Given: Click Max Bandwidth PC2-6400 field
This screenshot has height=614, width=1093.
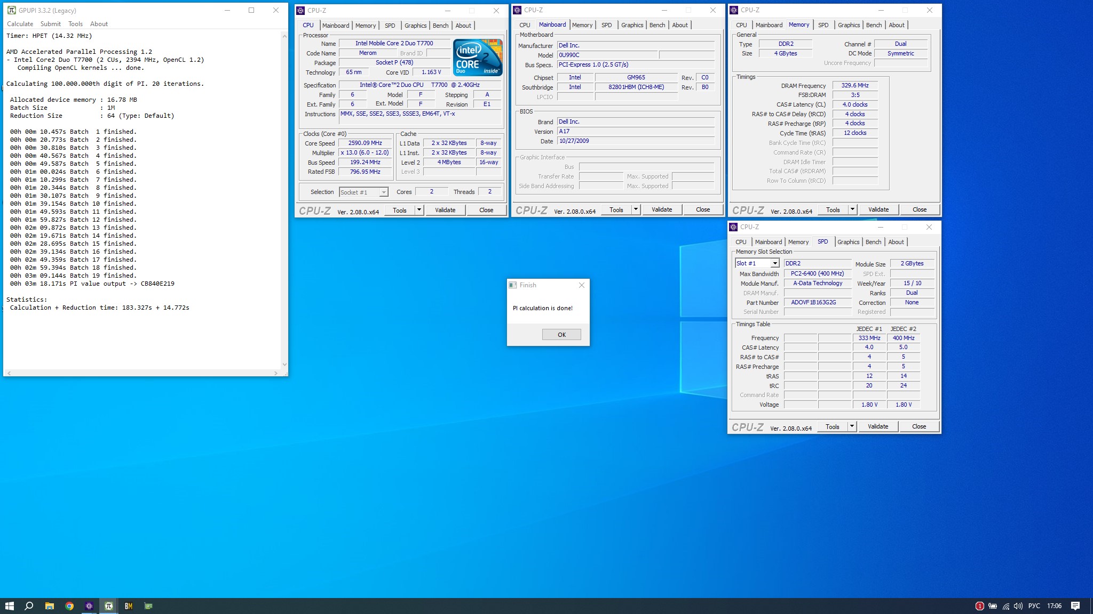Looking at the screenshot, I should [x=817, y=274].
